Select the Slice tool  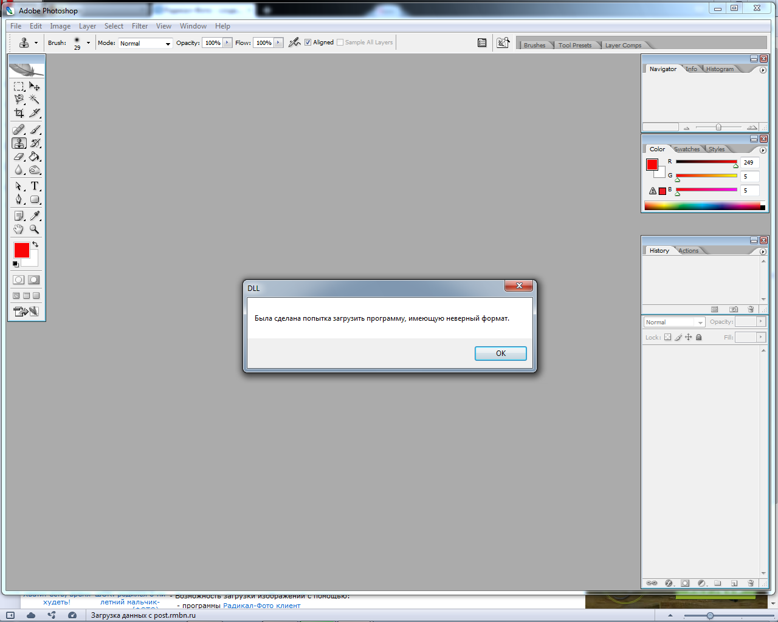(x=35, y=113)
